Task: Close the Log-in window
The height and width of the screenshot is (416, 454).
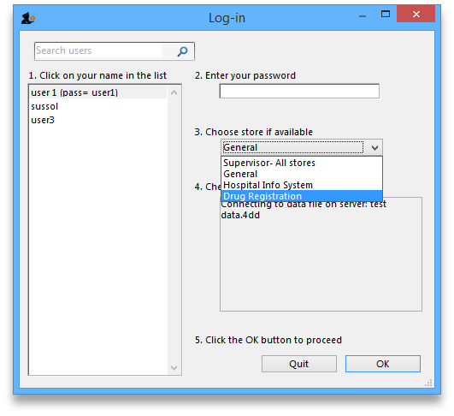Action: pyautogui.click(x=416, y=14)
